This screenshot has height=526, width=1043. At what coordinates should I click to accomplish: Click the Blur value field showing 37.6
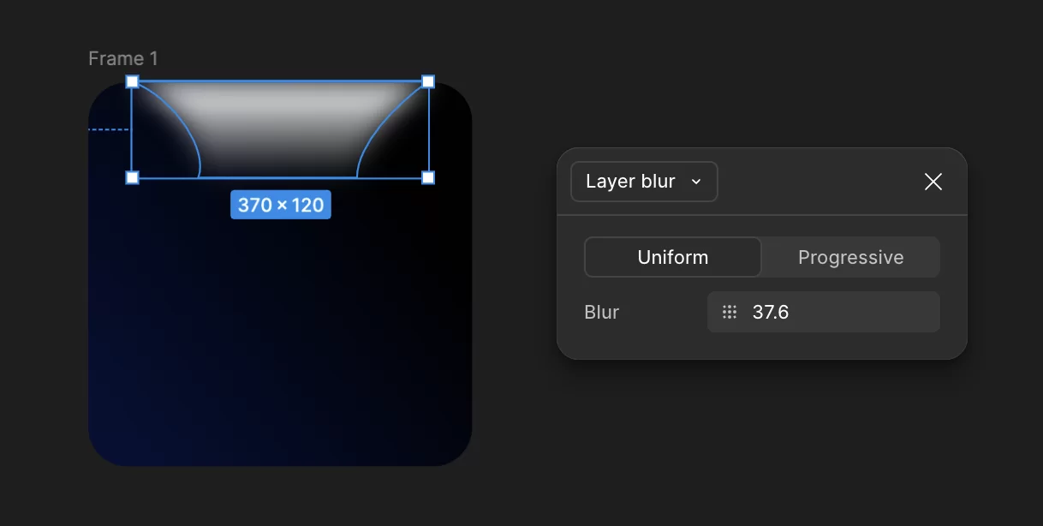pyautogui.click(x=824, y=312)
